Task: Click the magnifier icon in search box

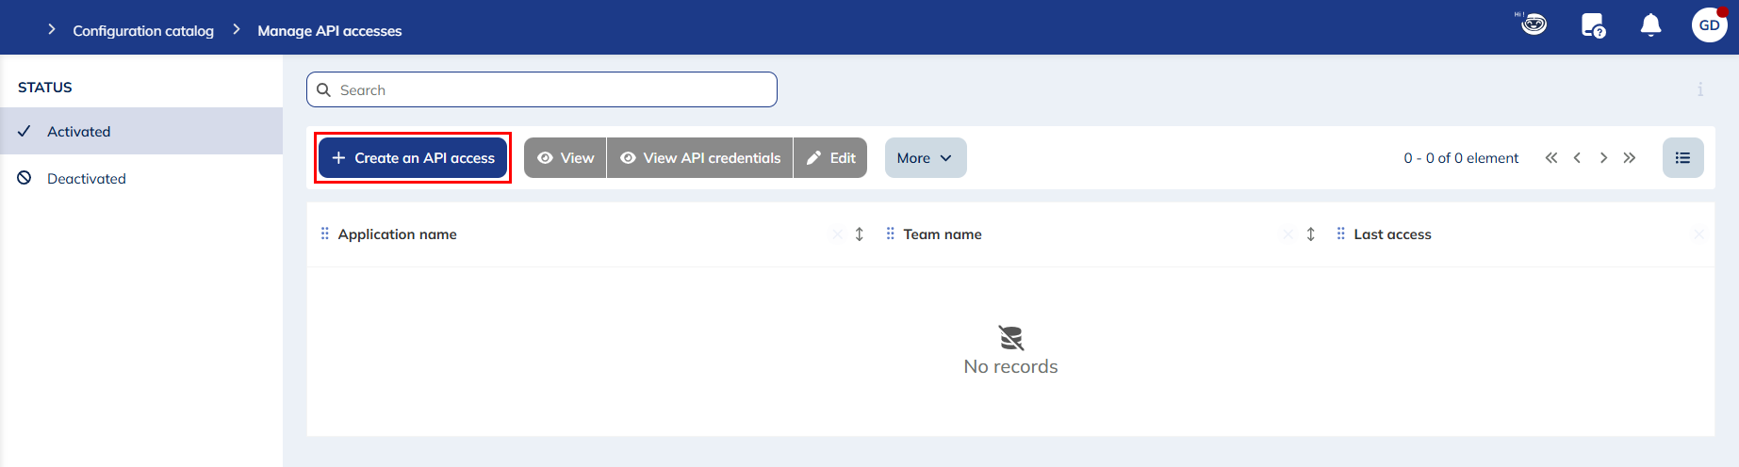Action: [323, 89]
